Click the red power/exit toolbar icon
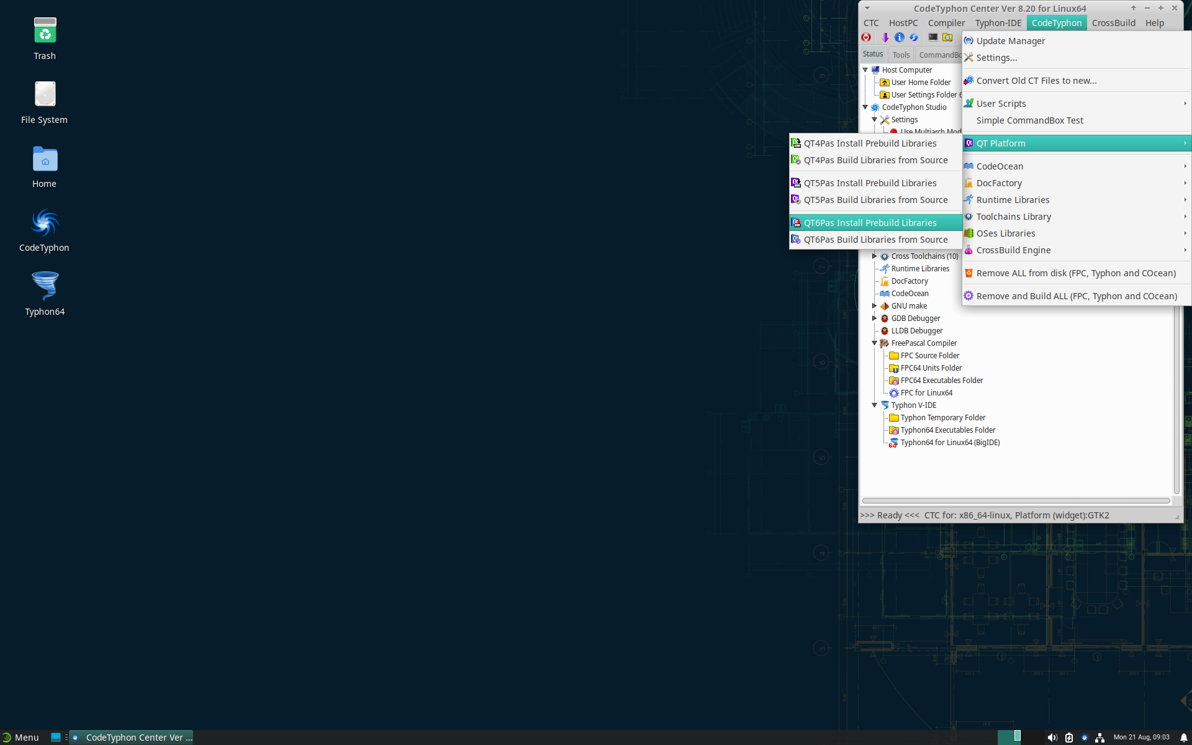The image size is (1192, 745). [x=866, y=37]
